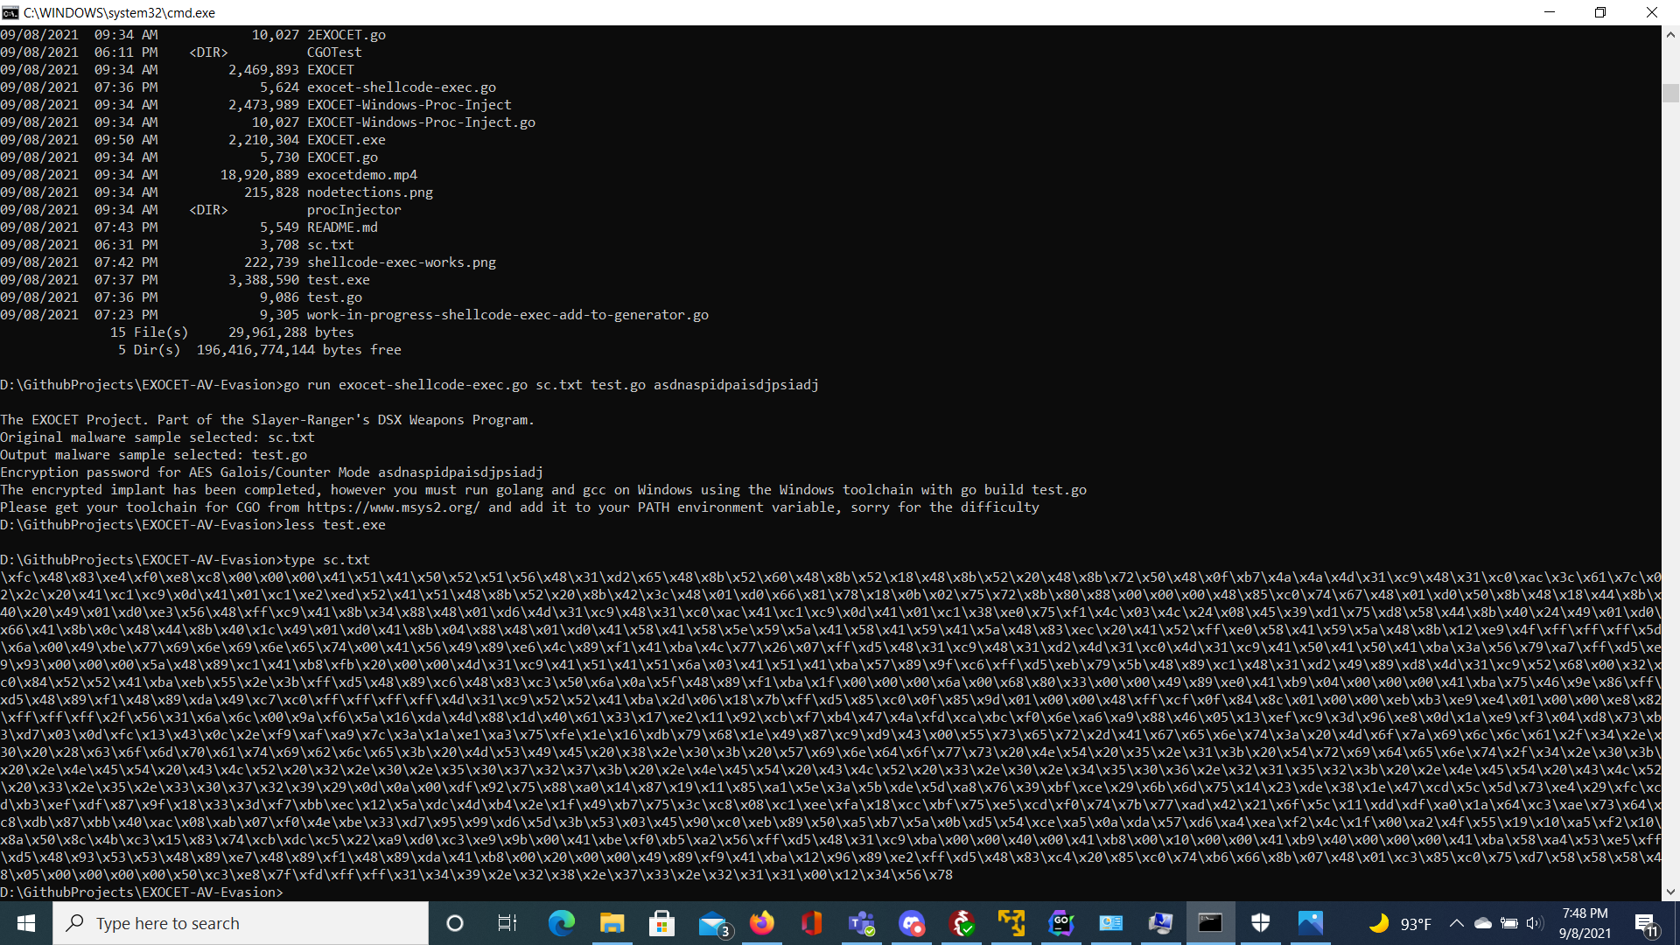Open Microsoft Office taskbar icon

tap(812, 923)
